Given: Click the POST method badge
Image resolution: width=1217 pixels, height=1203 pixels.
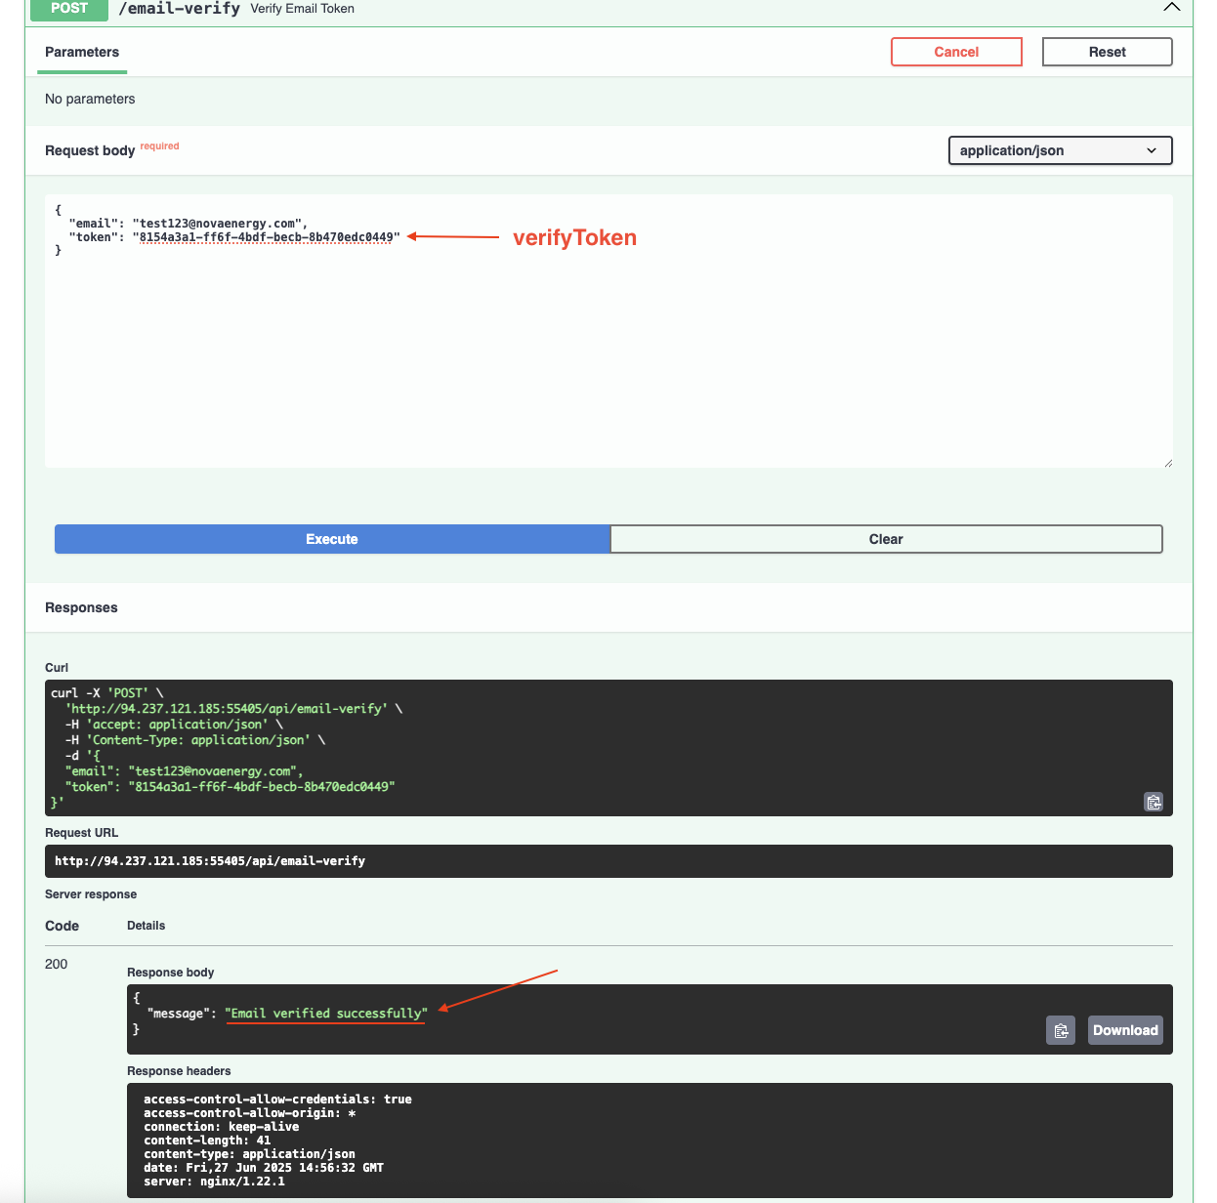Looking at the screenshot, I should tap(69, 8).
